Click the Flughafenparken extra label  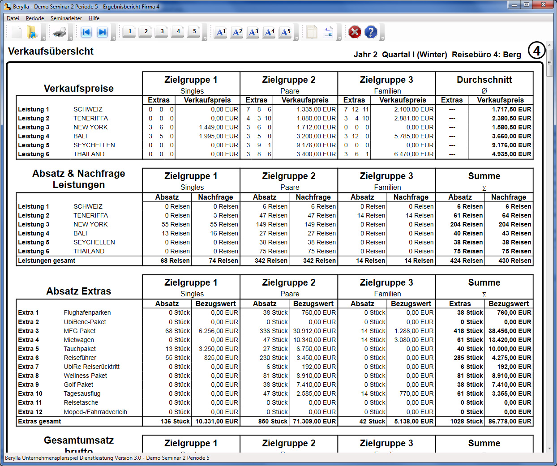[x=87, y=312]
